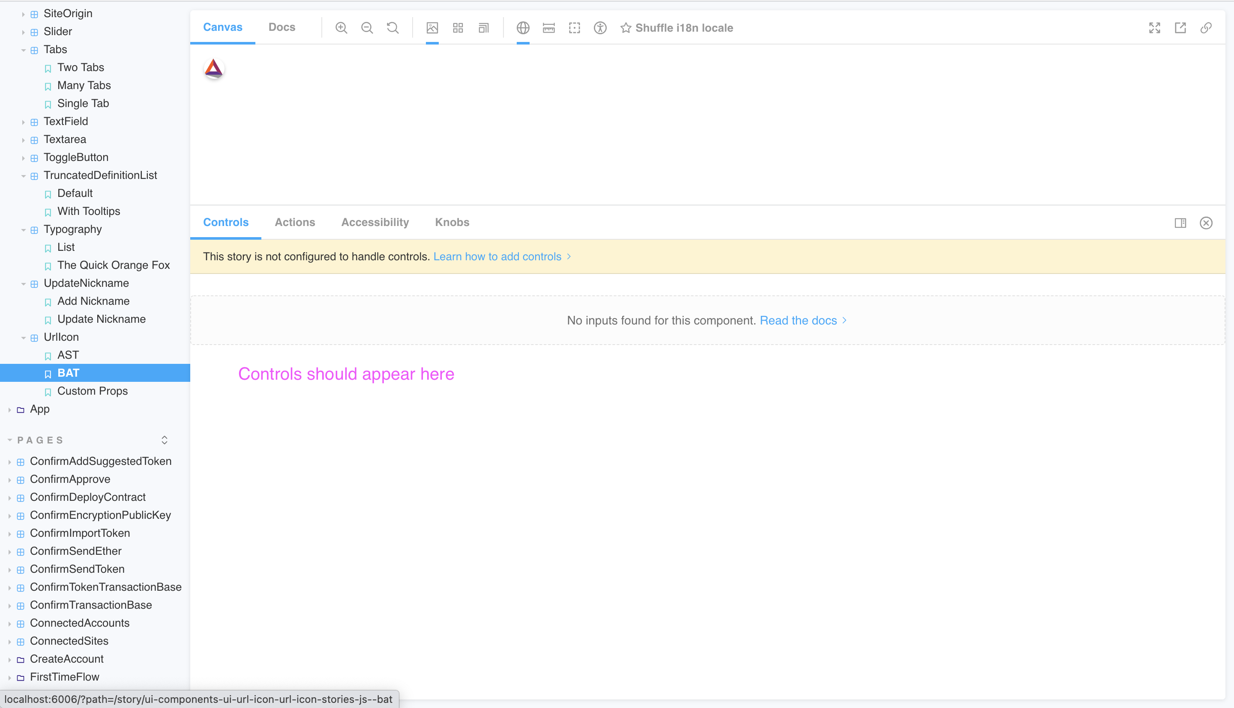Viewport: 1234px width, 708px height.
Task: Open the Knobs panel tab
Action: (452, 222)
